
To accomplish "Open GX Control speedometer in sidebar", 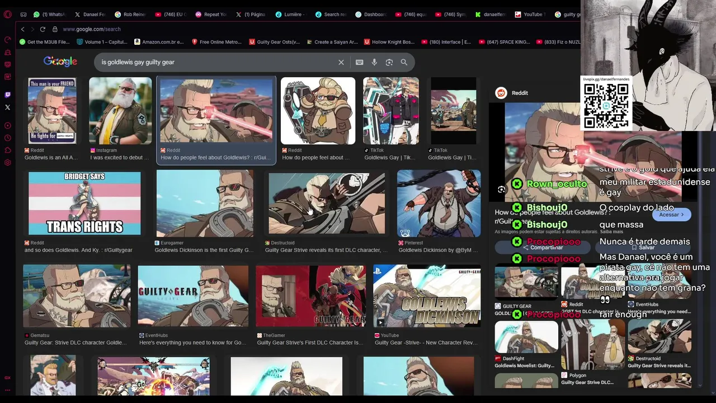I will [x=7, y=40].
